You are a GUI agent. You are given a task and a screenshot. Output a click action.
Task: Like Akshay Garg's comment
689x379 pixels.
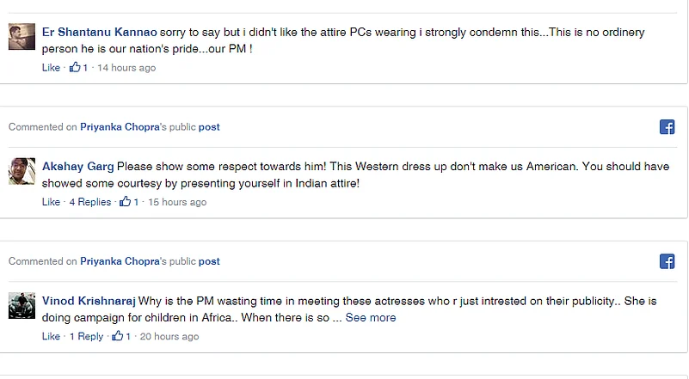tap(51, 202)
